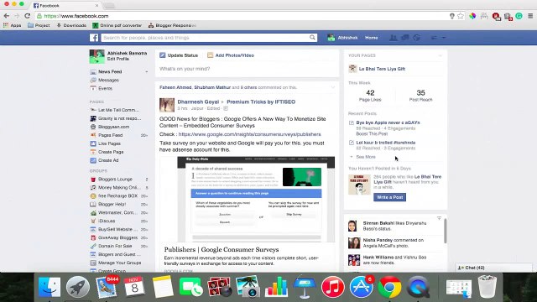Click Like Pages sidebar icon
The image size is (537, 302).
coord(93,143)
